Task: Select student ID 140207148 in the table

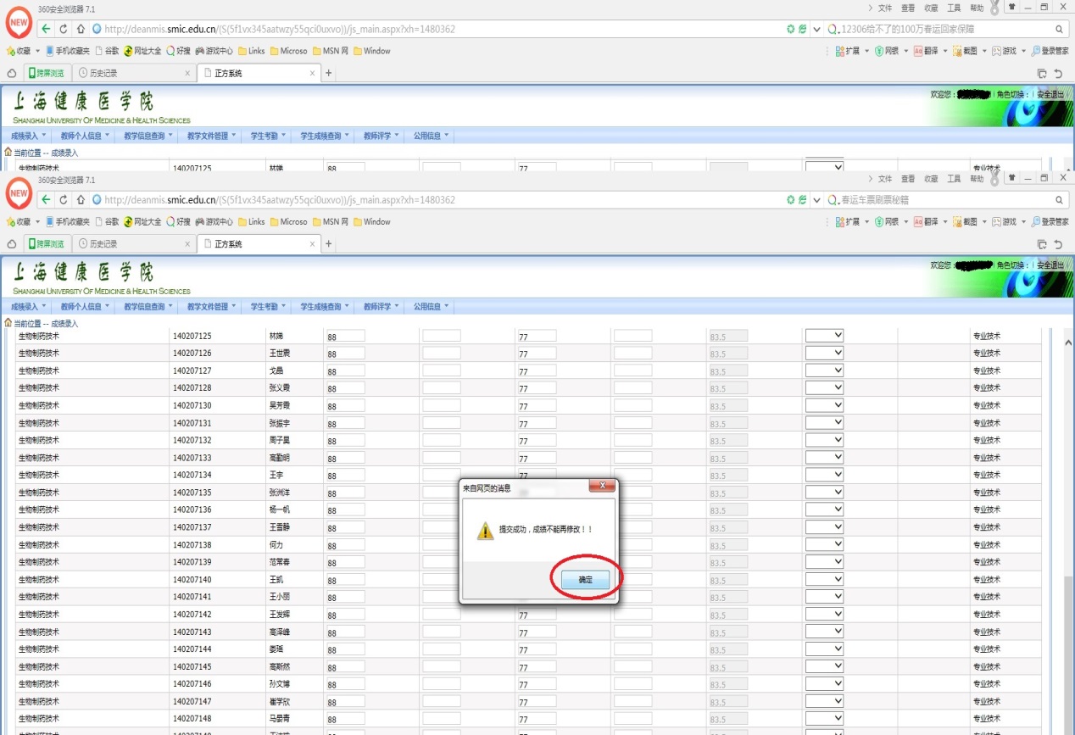Action: [x=192, y=719]
